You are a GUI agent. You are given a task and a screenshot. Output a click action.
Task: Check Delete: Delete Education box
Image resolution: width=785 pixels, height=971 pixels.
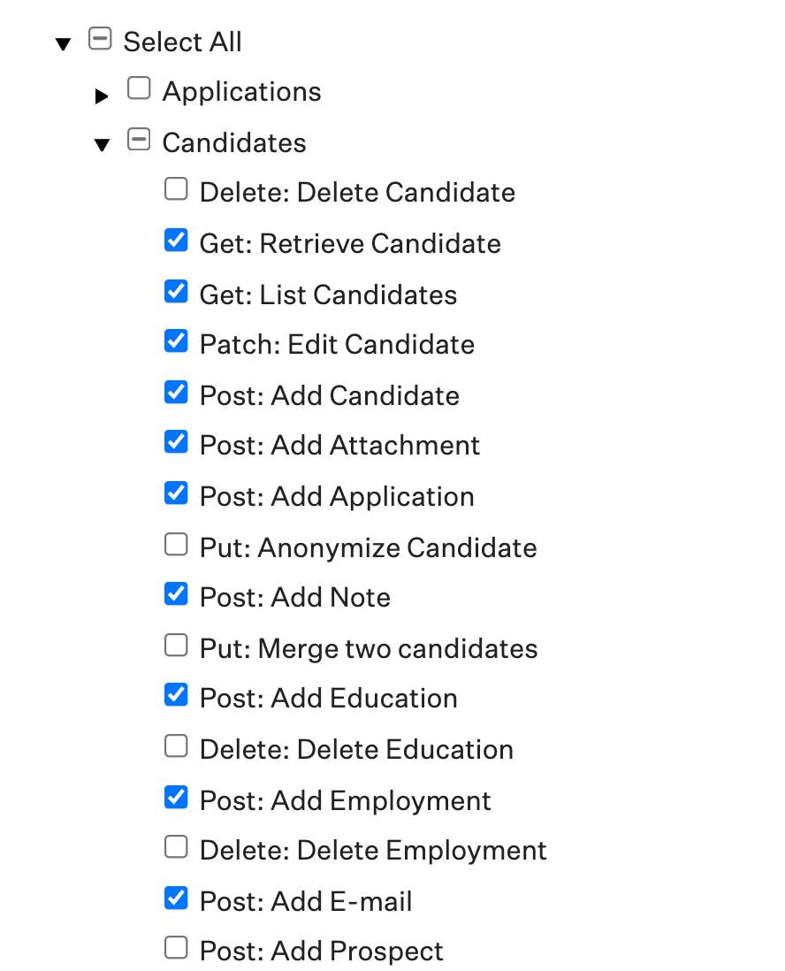(176, 745)
